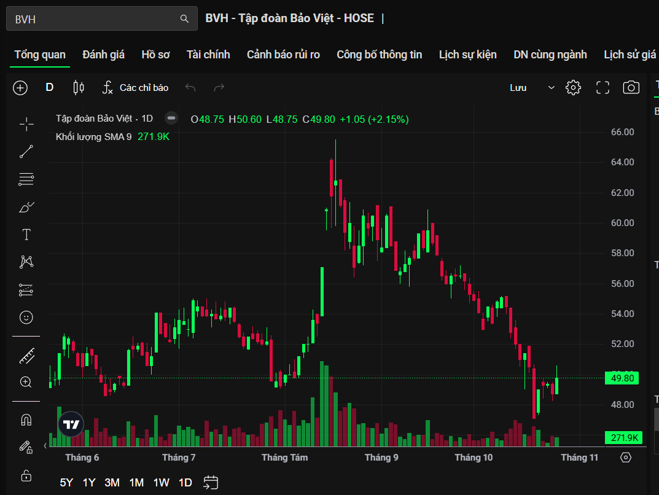Collapse the Tập đoàn Bảo Việt legend

pos(171,118)
